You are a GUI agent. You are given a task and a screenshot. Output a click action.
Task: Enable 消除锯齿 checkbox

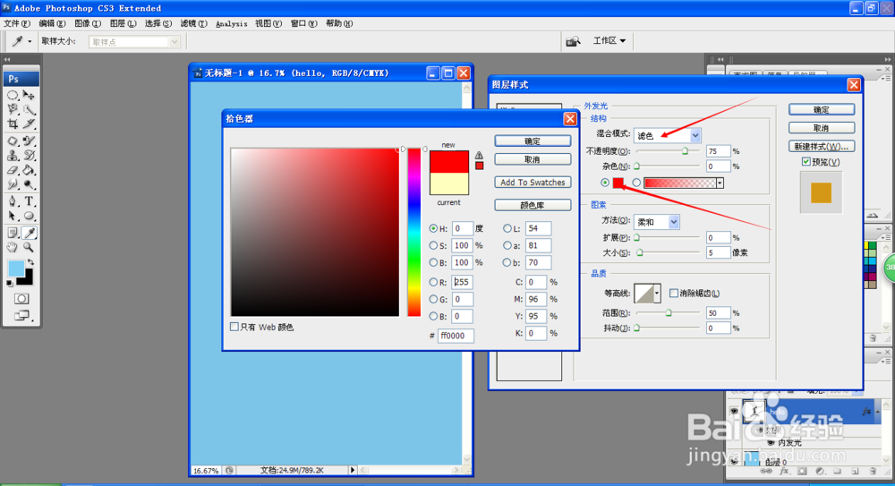pos(674,293)
